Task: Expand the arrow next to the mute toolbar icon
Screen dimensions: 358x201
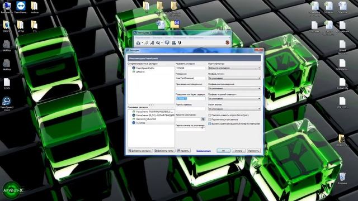Action: pos(162,43)
